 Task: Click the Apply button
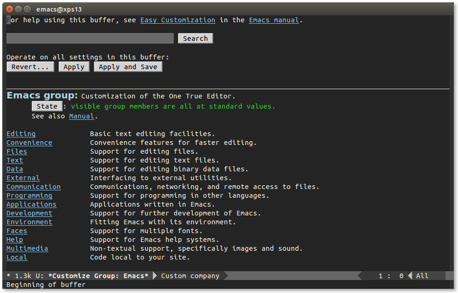[74, 67]
